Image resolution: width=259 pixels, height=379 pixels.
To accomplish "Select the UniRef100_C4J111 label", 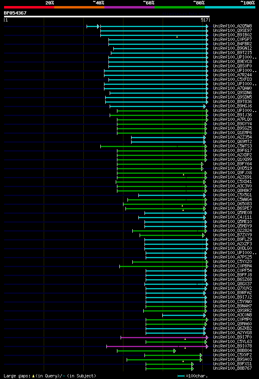I will (232, 217).
